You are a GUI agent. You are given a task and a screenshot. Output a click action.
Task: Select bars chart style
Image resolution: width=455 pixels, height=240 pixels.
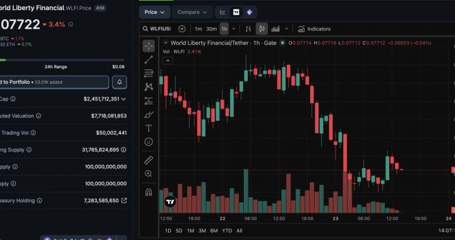(248, 28)
